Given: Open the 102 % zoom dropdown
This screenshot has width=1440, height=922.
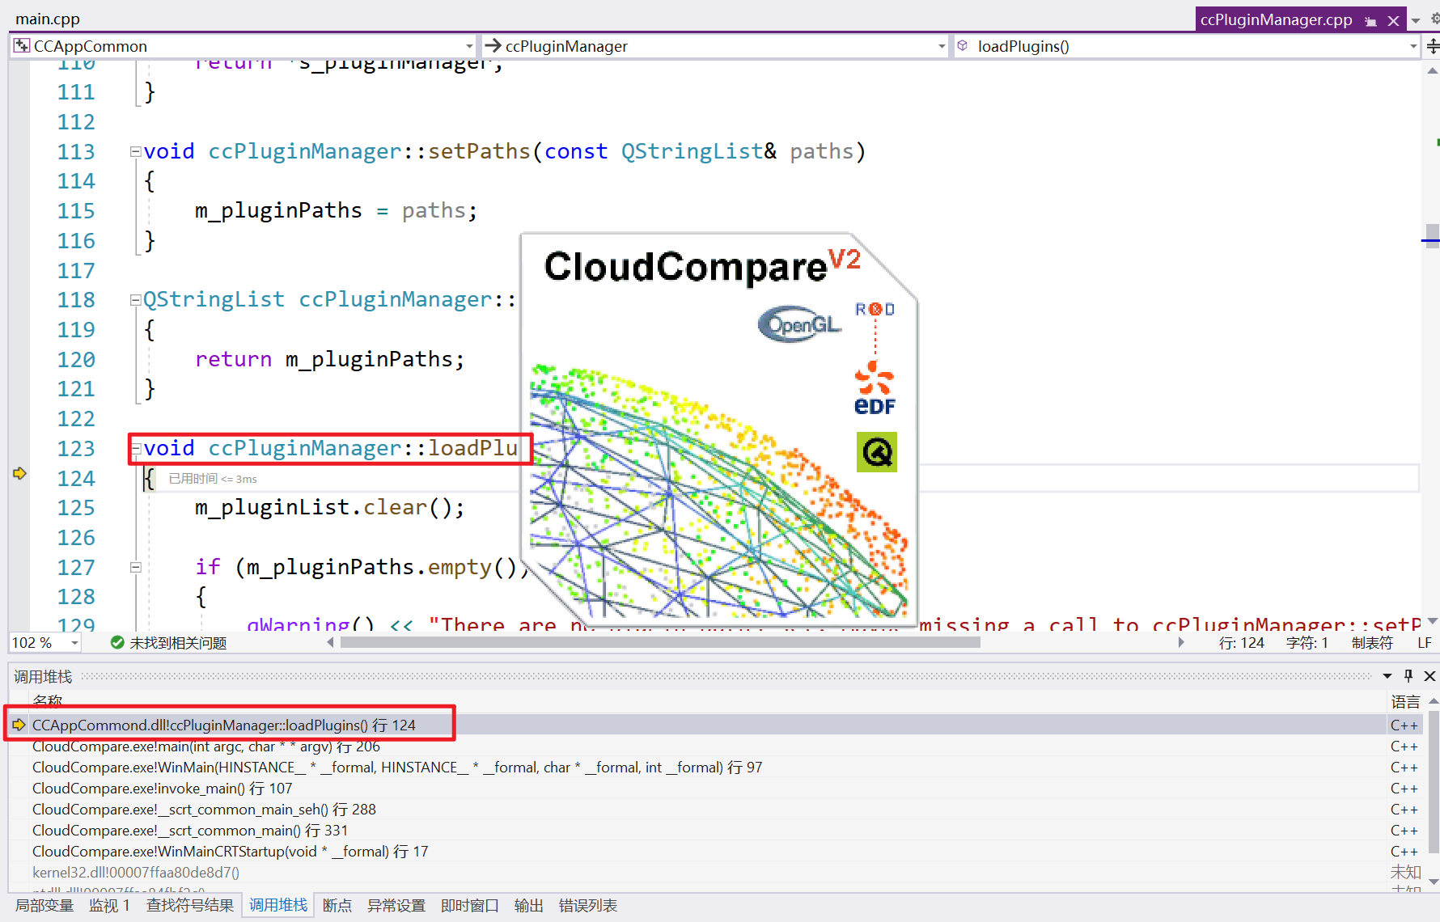Looking at the screenshot, I should coord(74,643).
